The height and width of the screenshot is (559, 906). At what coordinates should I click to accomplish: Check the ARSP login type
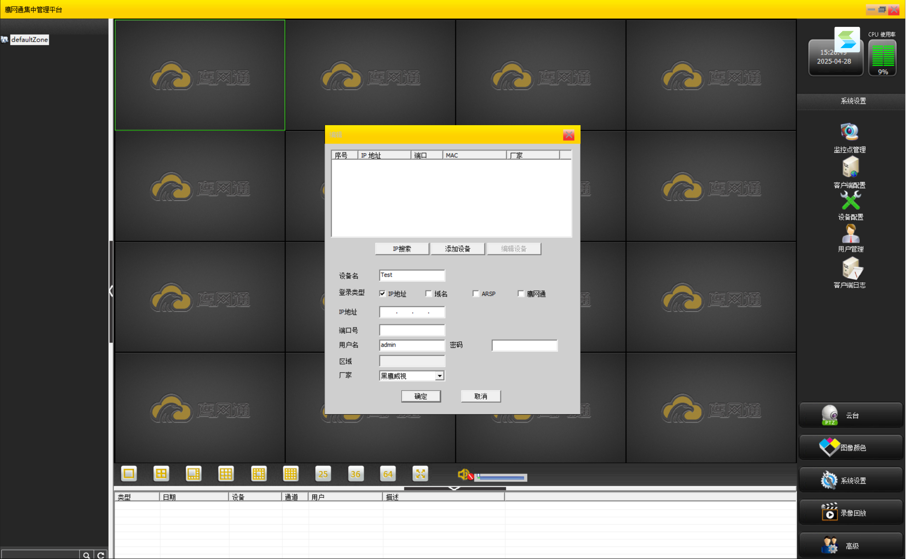tap(476, 293)
